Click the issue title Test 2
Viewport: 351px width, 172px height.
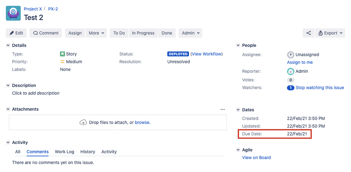click(34, 18)
